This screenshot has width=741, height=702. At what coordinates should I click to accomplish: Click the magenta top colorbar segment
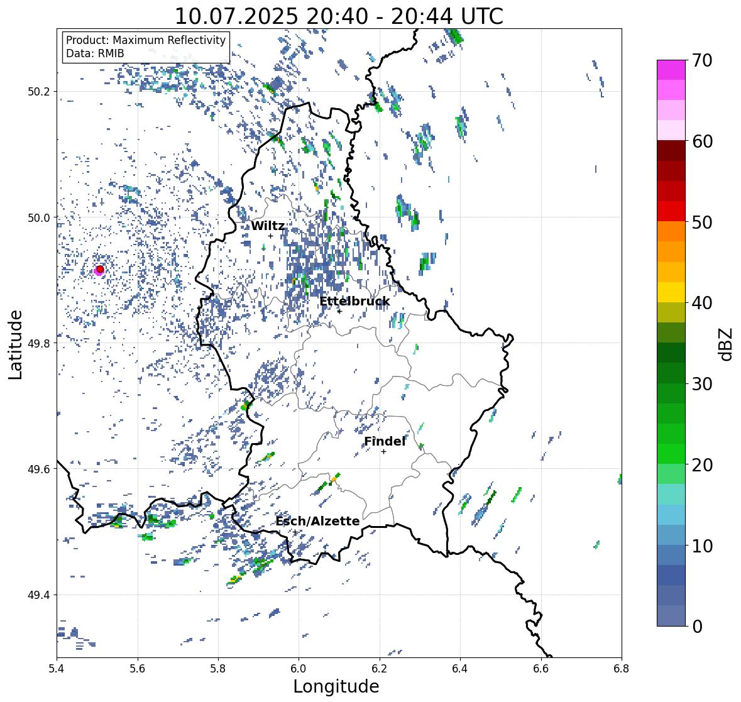[x=671, y=70]
